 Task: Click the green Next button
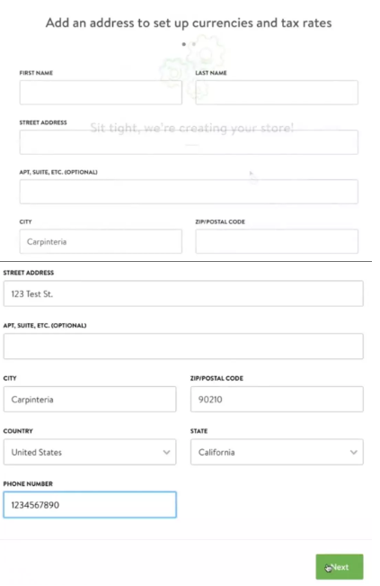coord(340,567)
